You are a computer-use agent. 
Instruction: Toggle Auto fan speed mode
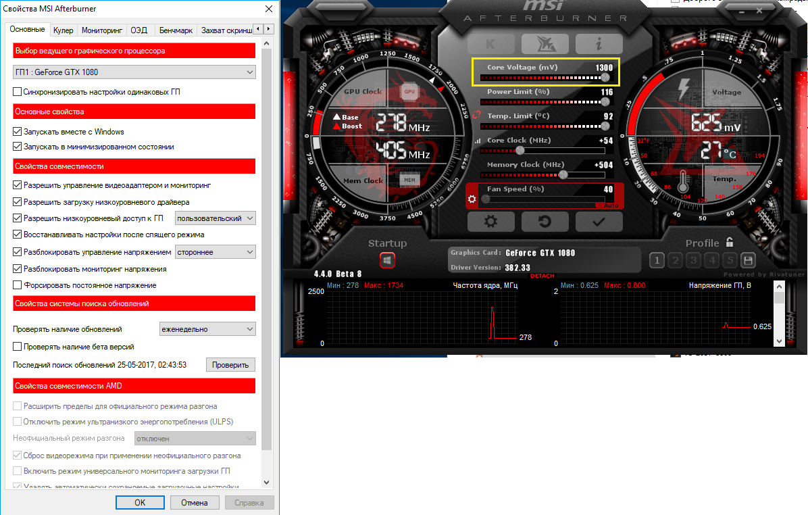611,205
